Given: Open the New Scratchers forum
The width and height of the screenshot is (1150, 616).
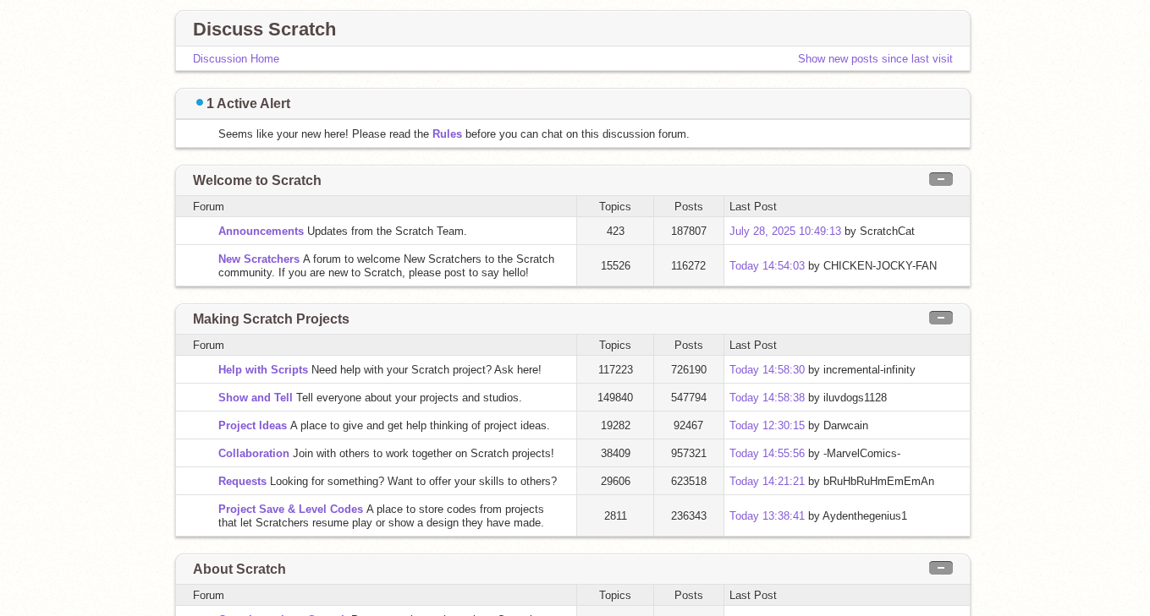Looking at the screenshot, I should coord(259,259).
